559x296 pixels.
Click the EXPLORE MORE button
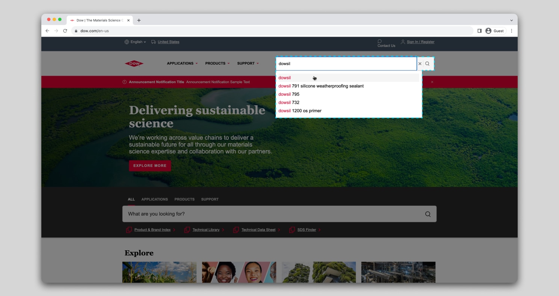click(x=150, y=165)
